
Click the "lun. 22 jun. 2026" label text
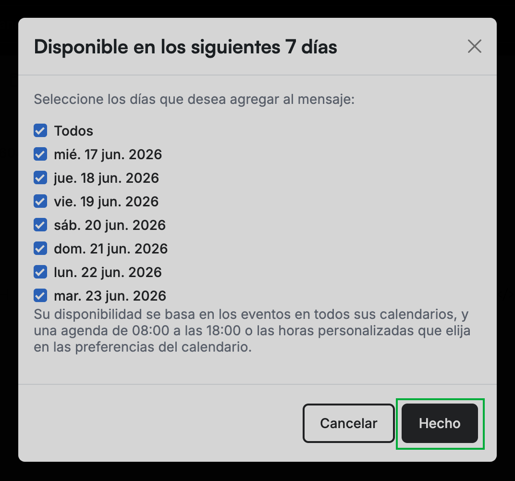(x=108, y=272)
